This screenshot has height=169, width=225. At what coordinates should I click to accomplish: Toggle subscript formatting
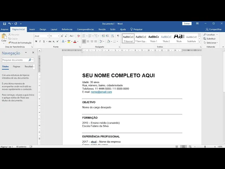point(54,42)
